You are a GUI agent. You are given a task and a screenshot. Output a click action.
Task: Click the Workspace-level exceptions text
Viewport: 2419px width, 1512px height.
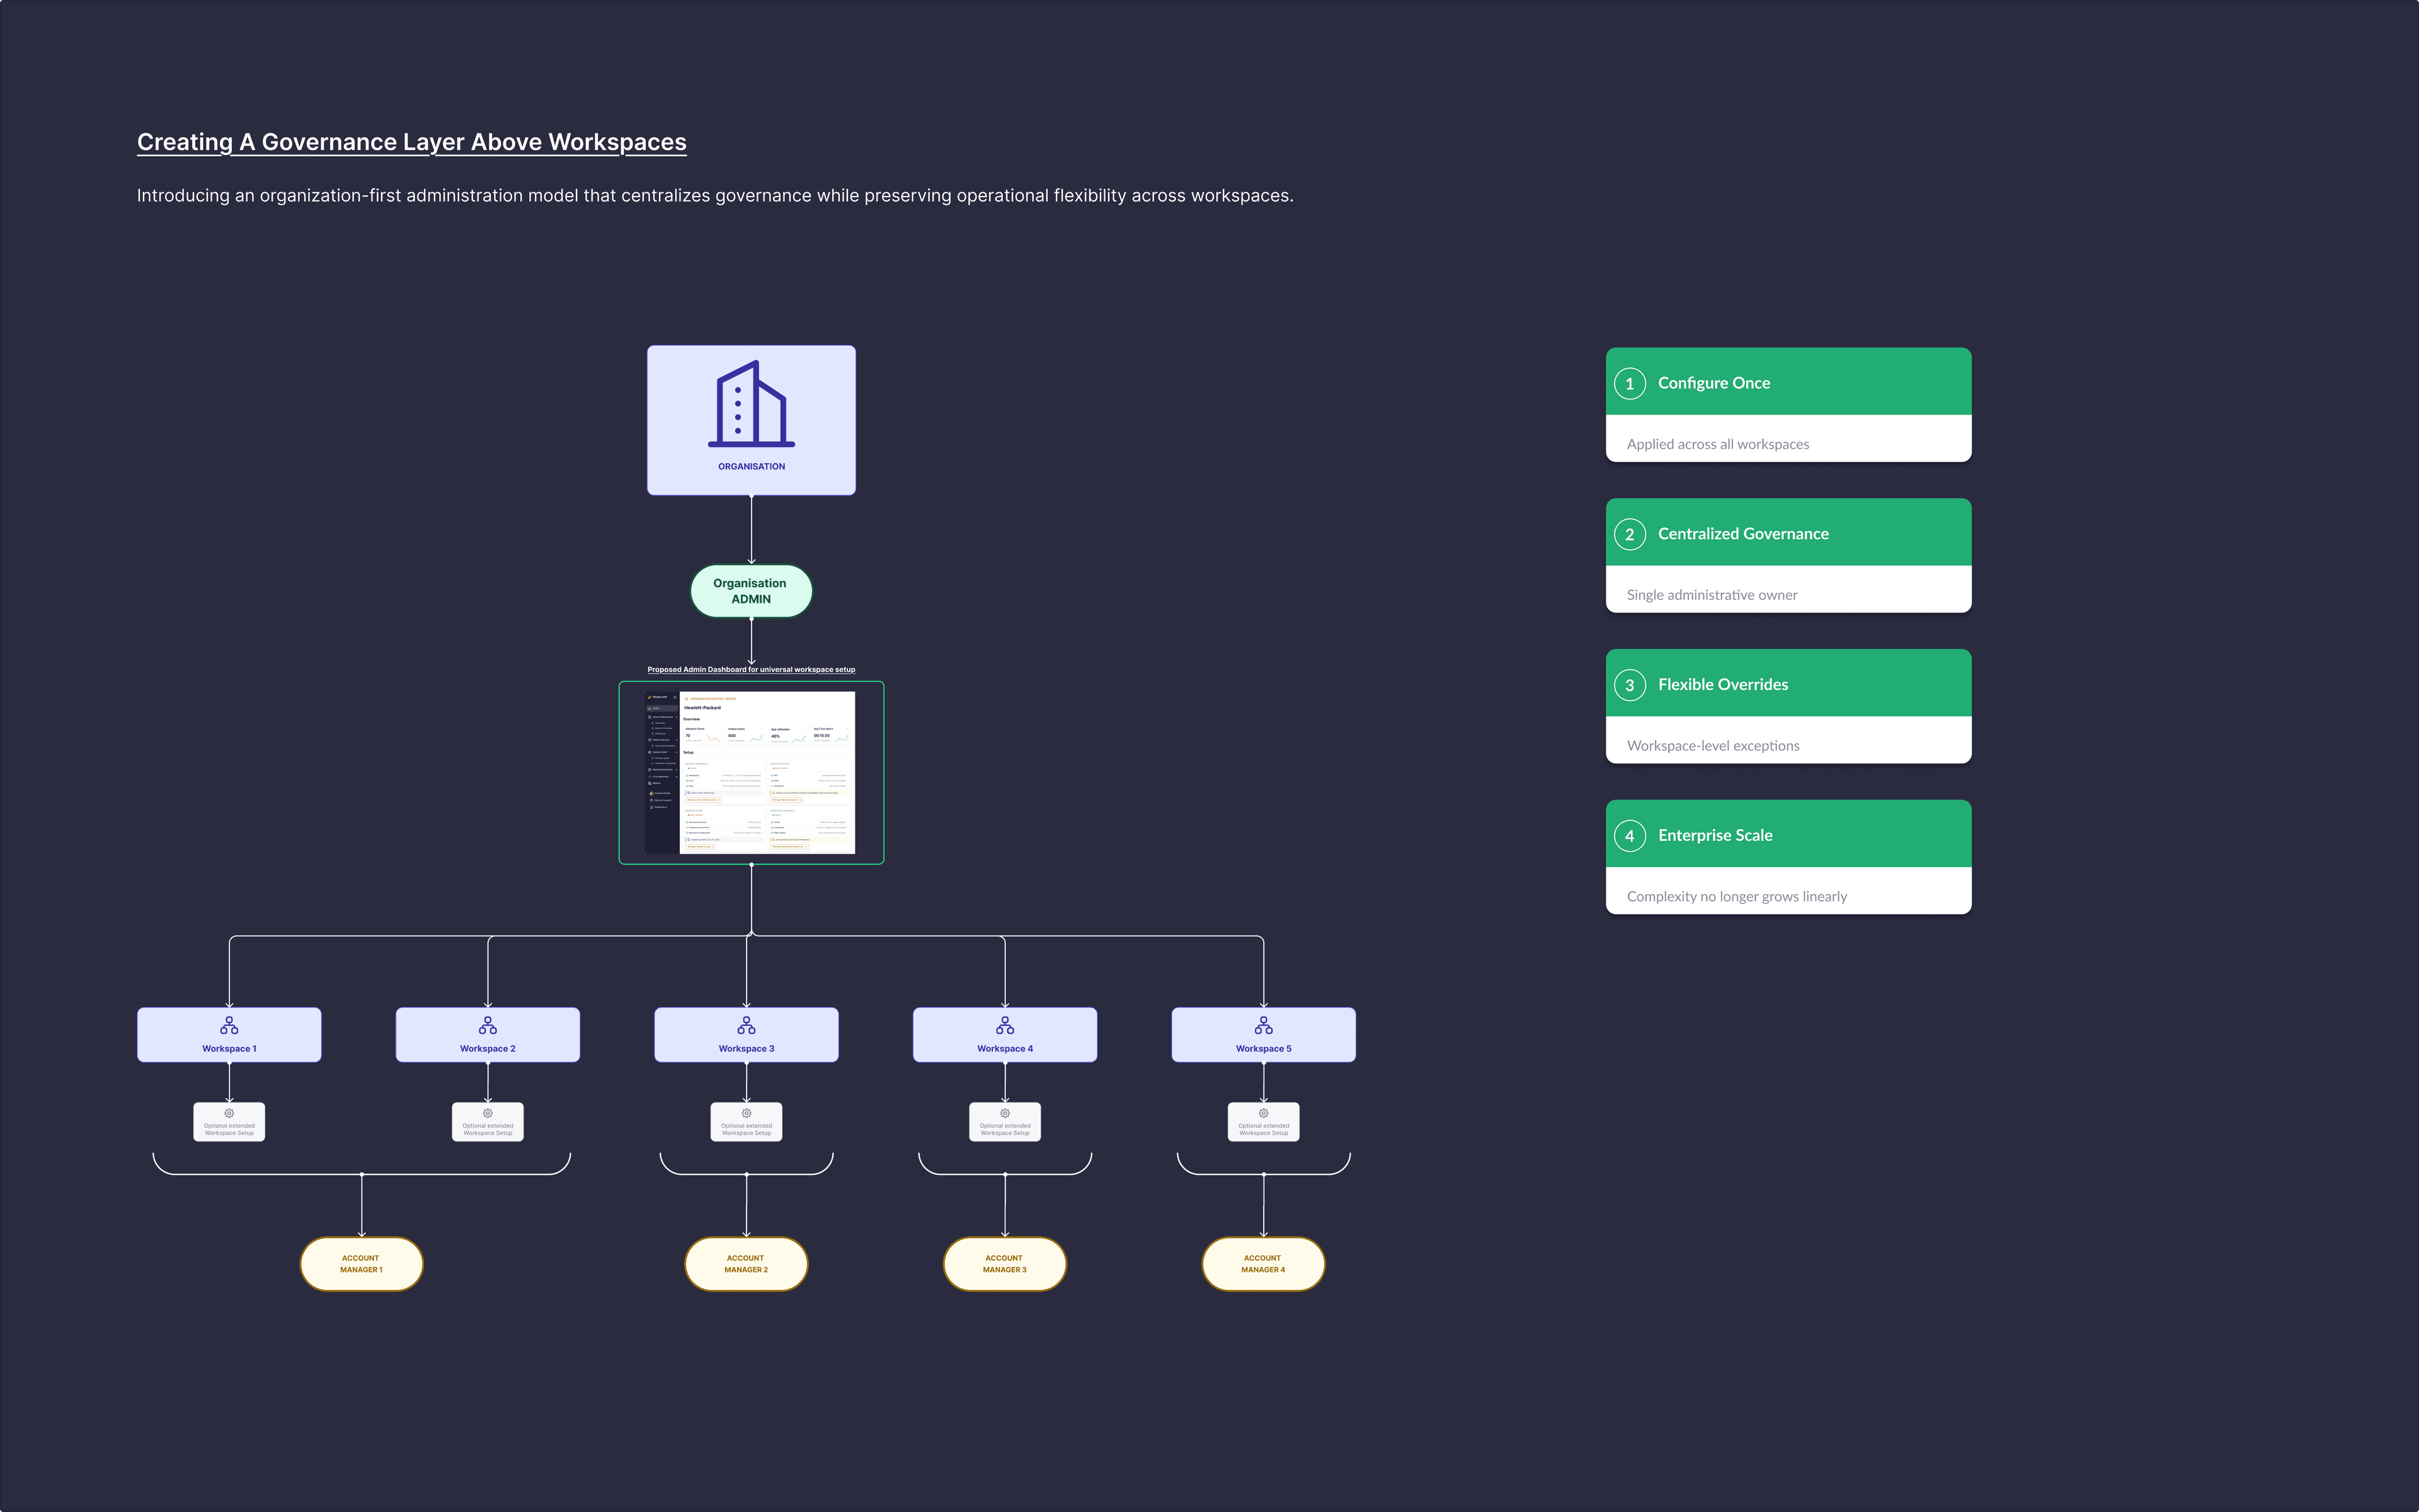(x=1713, y=746)
